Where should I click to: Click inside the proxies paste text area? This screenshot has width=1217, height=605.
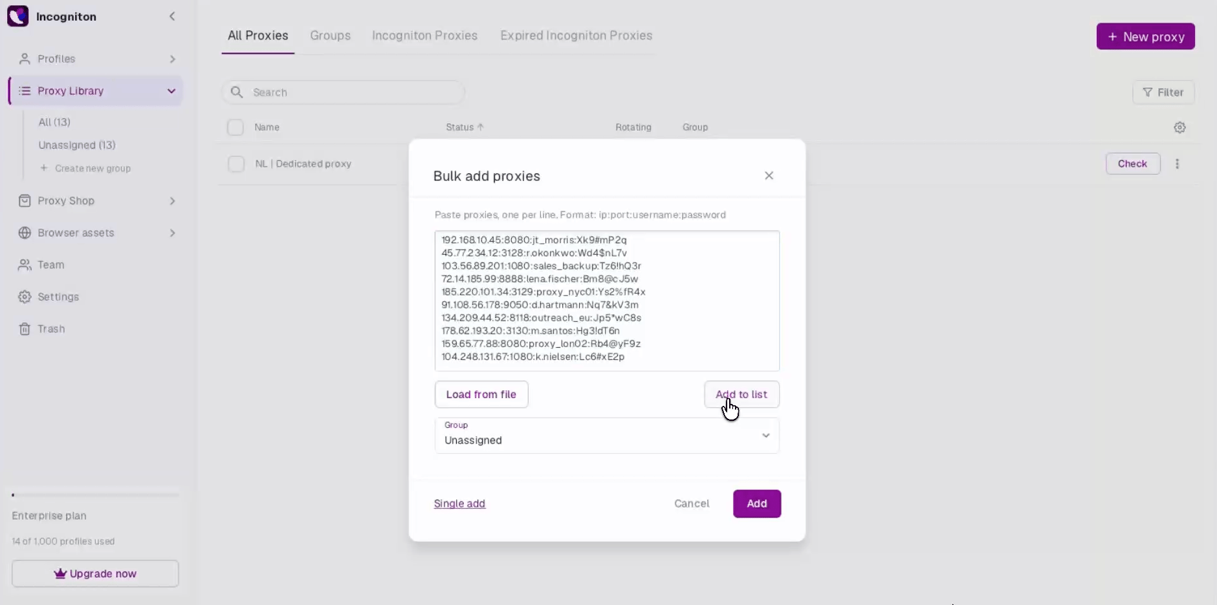(x=607, y=301)
